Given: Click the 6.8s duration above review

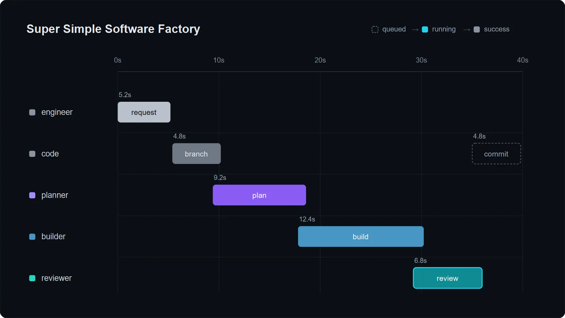Looking at the screenshot, I should click(421, 260).
